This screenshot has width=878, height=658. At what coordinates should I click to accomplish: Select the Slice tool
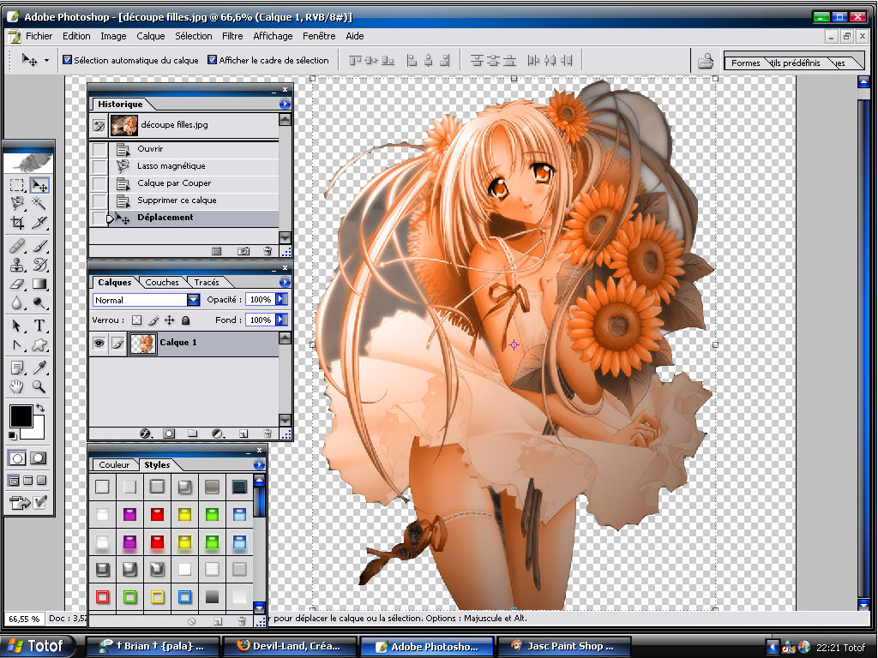click(39, 222)
